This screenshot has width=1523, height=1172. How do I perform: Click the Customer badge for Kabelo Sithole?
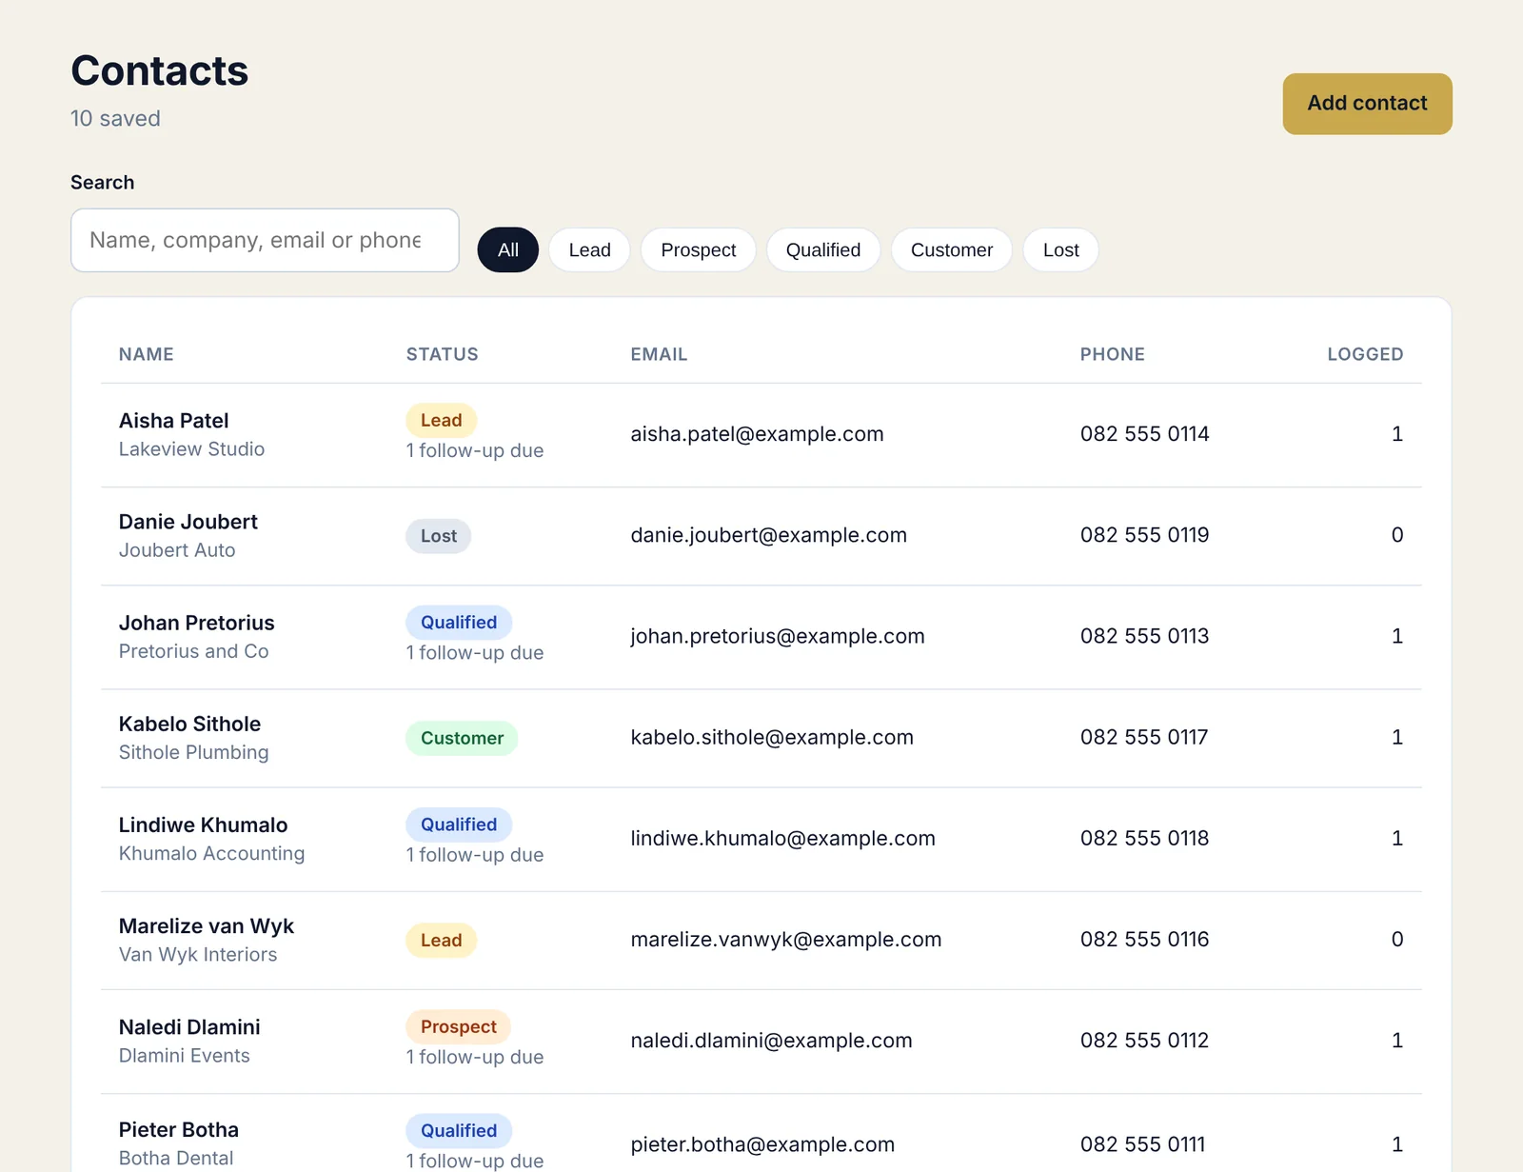[x=463, y=738]
